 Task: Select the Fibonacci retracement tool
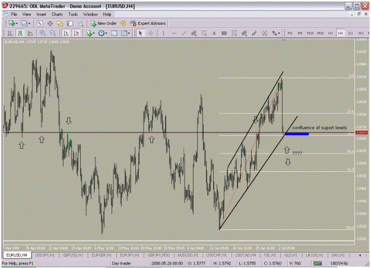point(204,33)
